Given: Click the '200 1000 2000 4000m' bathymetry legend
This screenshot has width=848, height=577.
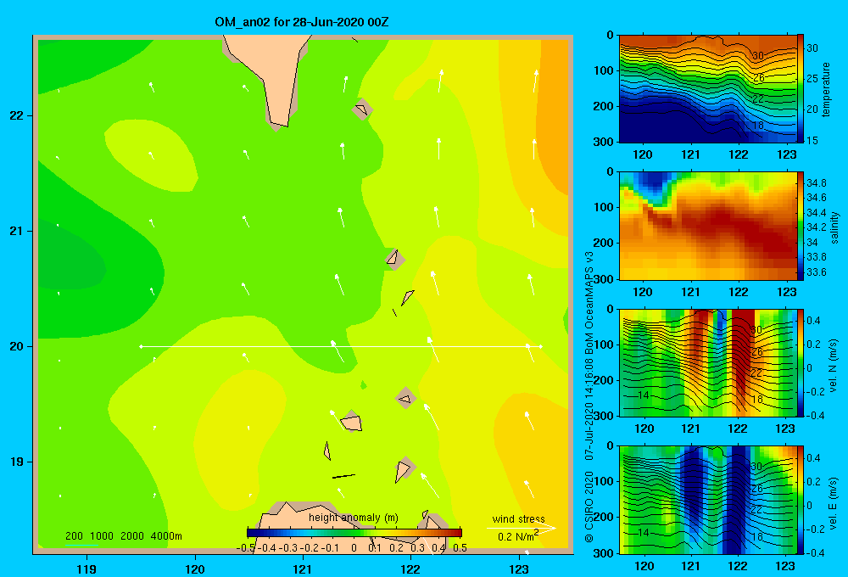Looking at the screenshot, I should (123, 536).
